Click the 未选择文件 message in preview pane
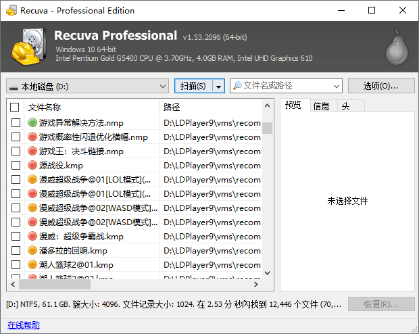Screen dimensions: 419x334 click(x=347, y=201)
